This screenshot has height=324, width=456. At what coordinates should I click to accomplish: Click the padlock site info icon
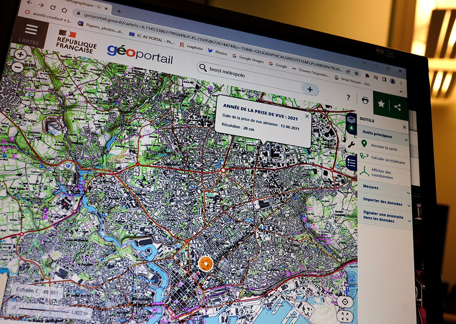tap(78, 13)
